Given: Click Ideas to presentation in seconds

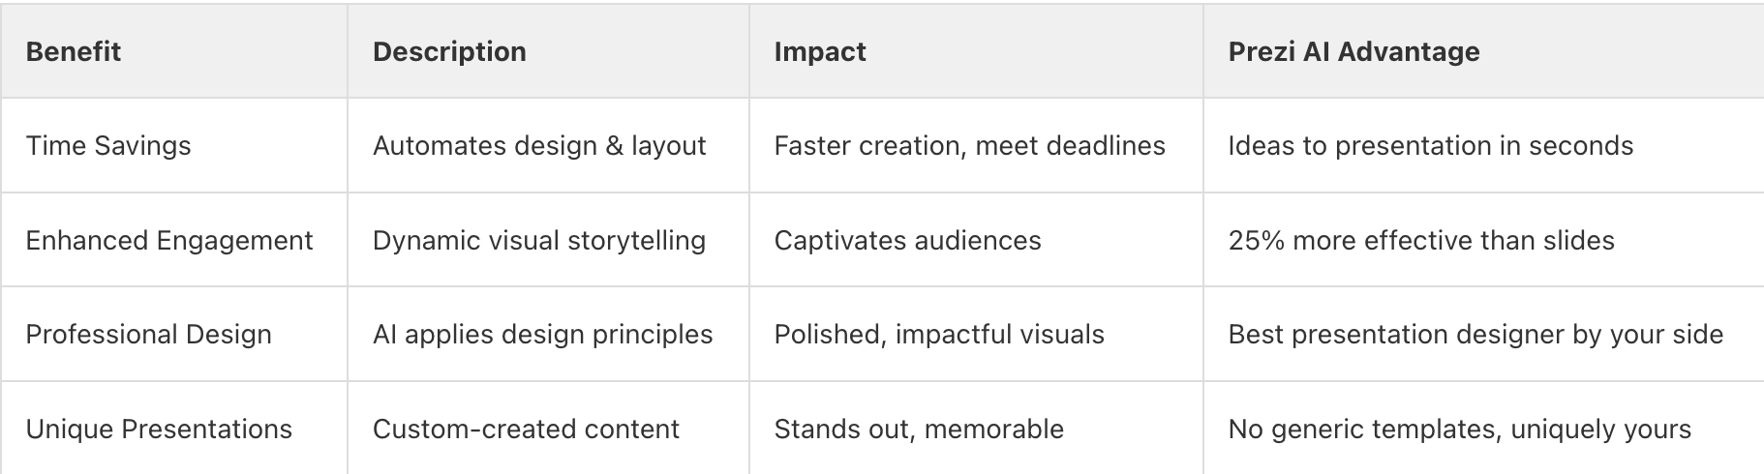Looking at the screenshot, I should (1431, 146).
